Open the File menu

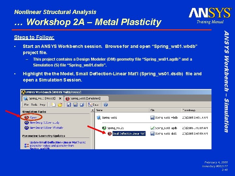point(26,105)
